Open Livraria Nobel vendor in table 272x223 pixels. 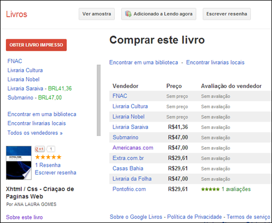(x=129, y=117)
